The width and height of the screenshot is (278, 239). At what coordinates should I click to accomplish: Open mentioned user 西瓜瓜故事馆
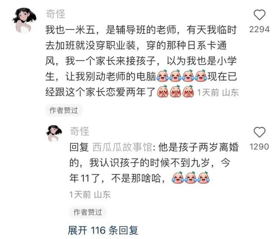(122, 147)
